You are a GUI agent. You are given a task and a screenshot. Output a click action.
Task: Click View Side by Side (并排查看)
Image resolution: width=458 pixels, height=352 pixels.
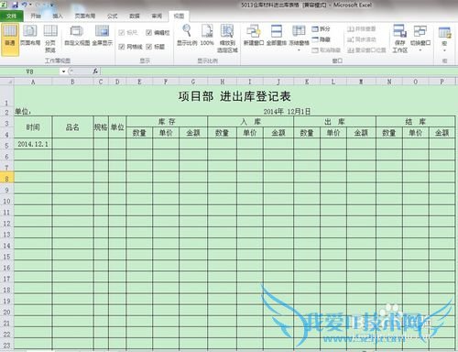pyautogui.click(x=362, y=28)
